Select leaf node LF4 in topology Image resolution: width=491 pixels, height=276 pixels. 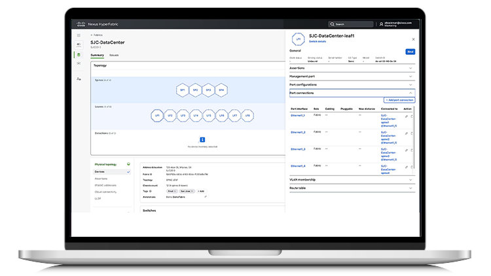196,116
